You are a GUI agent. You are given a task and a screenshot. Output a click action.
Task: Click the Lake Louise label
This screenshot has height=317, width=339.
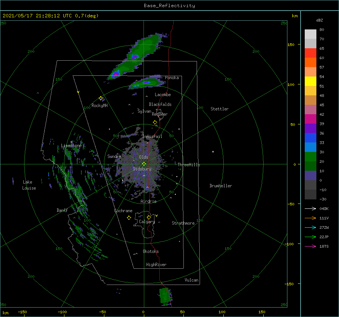coord(29,185)
